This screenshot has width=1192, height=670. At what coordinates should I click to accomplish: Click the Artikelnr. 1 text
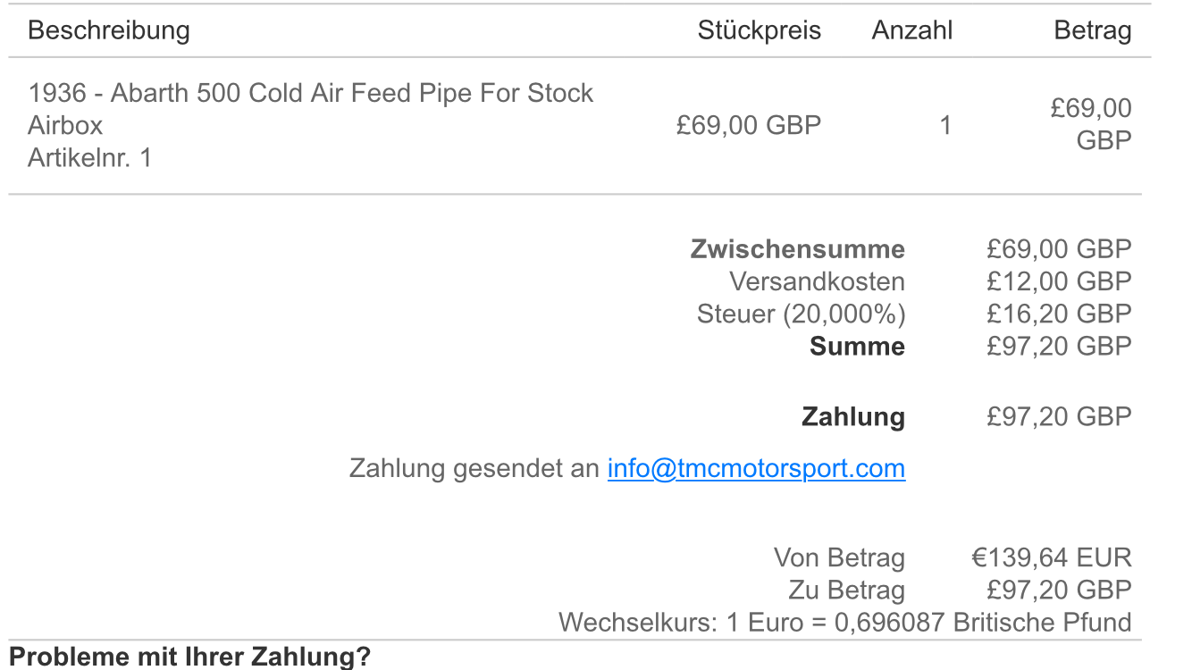point(89,158)
